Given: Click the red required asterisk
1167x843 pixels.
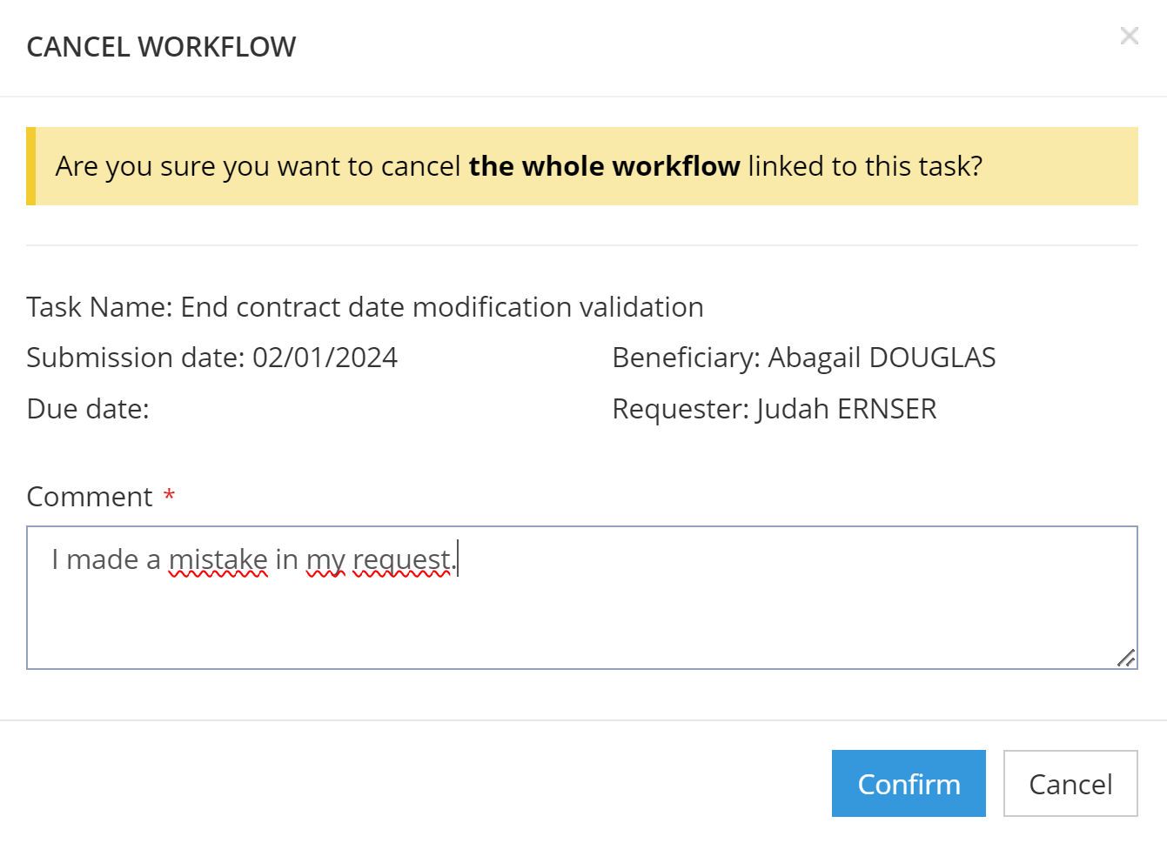Looking at the screenshot, I should 170,496.
